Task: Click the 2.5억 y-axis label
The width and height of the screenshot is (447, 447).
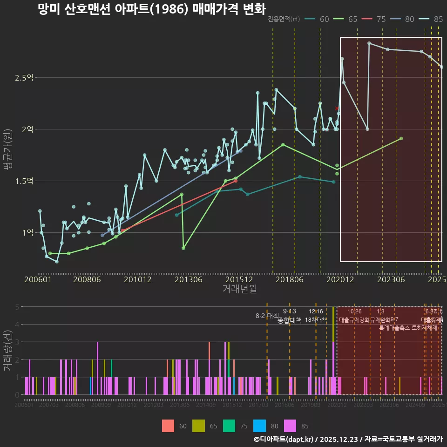Action: (24, 77)
